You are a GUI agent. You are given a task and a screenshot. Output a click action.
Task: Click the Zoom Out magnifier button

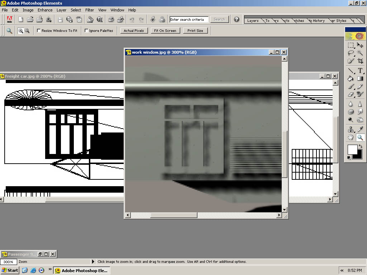pyautogui.click(x=27, y=31)
